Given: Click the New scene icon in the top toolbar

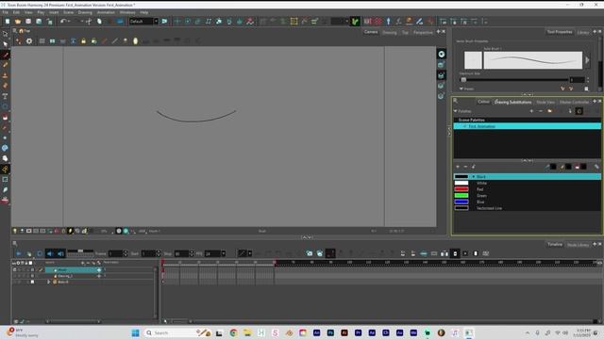Looking at the screenshot, I should (8, 21).
